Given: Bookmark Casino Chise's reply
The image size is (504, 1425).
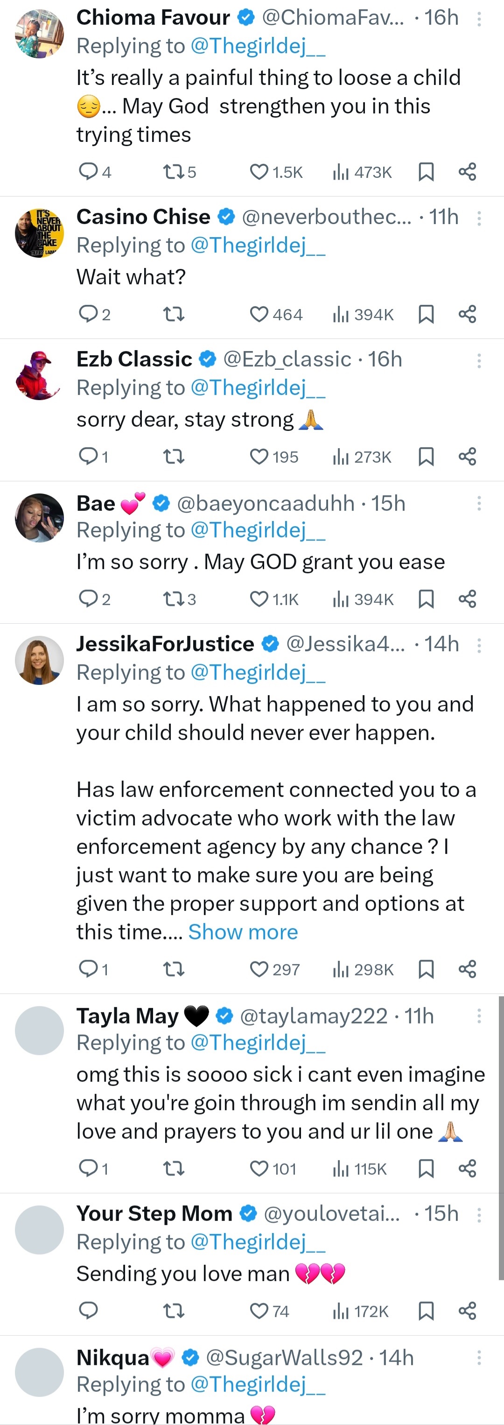Looking at the screenshot, I should tap(426, 314).
